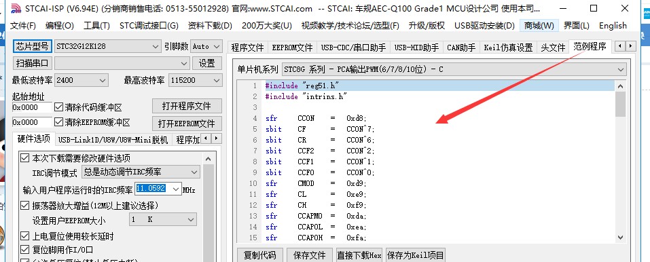Open the USB驱动安装(D) menu

[x=484, y=26]
